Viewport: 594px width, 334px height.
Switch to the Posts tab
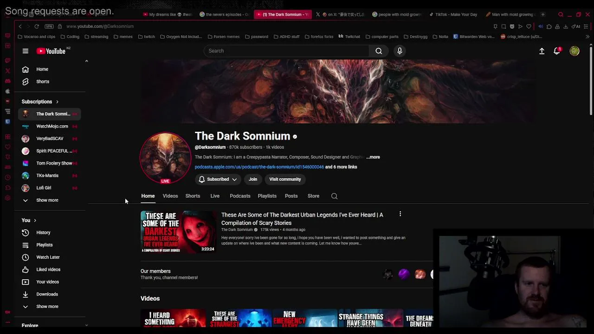pos(291,196)
